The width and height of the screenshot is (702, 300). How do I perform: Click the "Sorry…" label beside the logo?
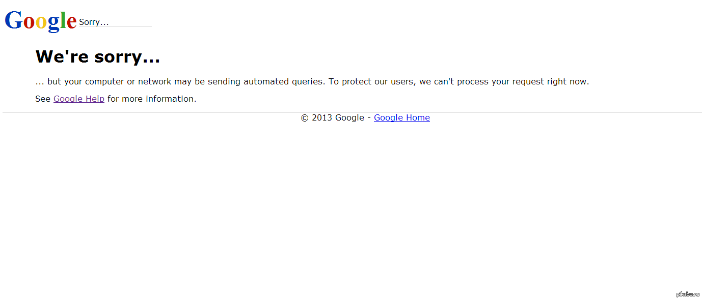tap(94, 22)
